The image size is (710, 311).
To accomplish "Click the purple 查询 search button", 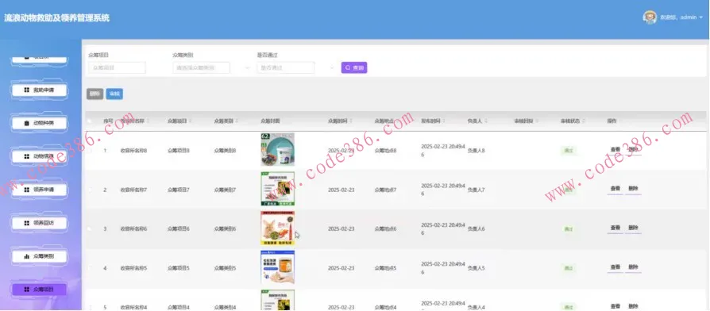I will coord(354,67).
